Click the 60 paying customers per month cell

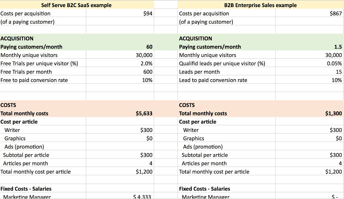[x=148, y=47]
